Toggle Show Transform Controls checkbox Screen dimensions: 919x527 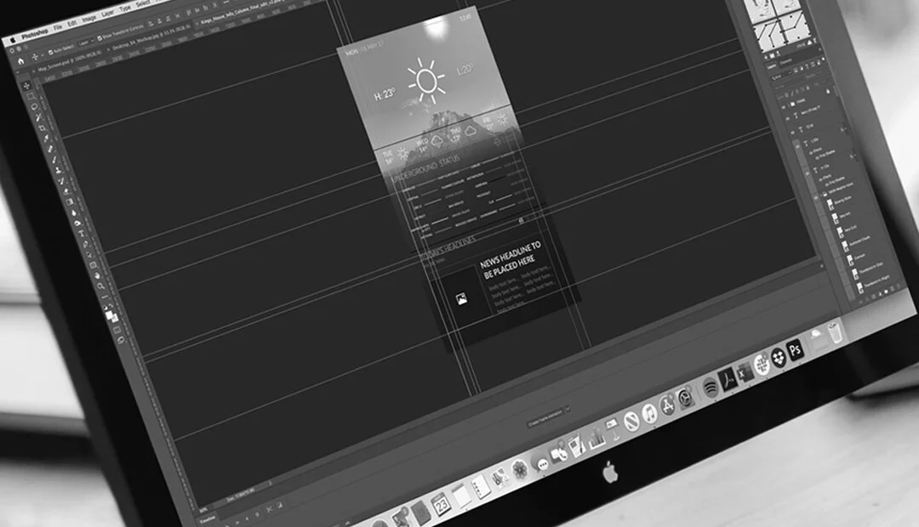pos(99,38)
